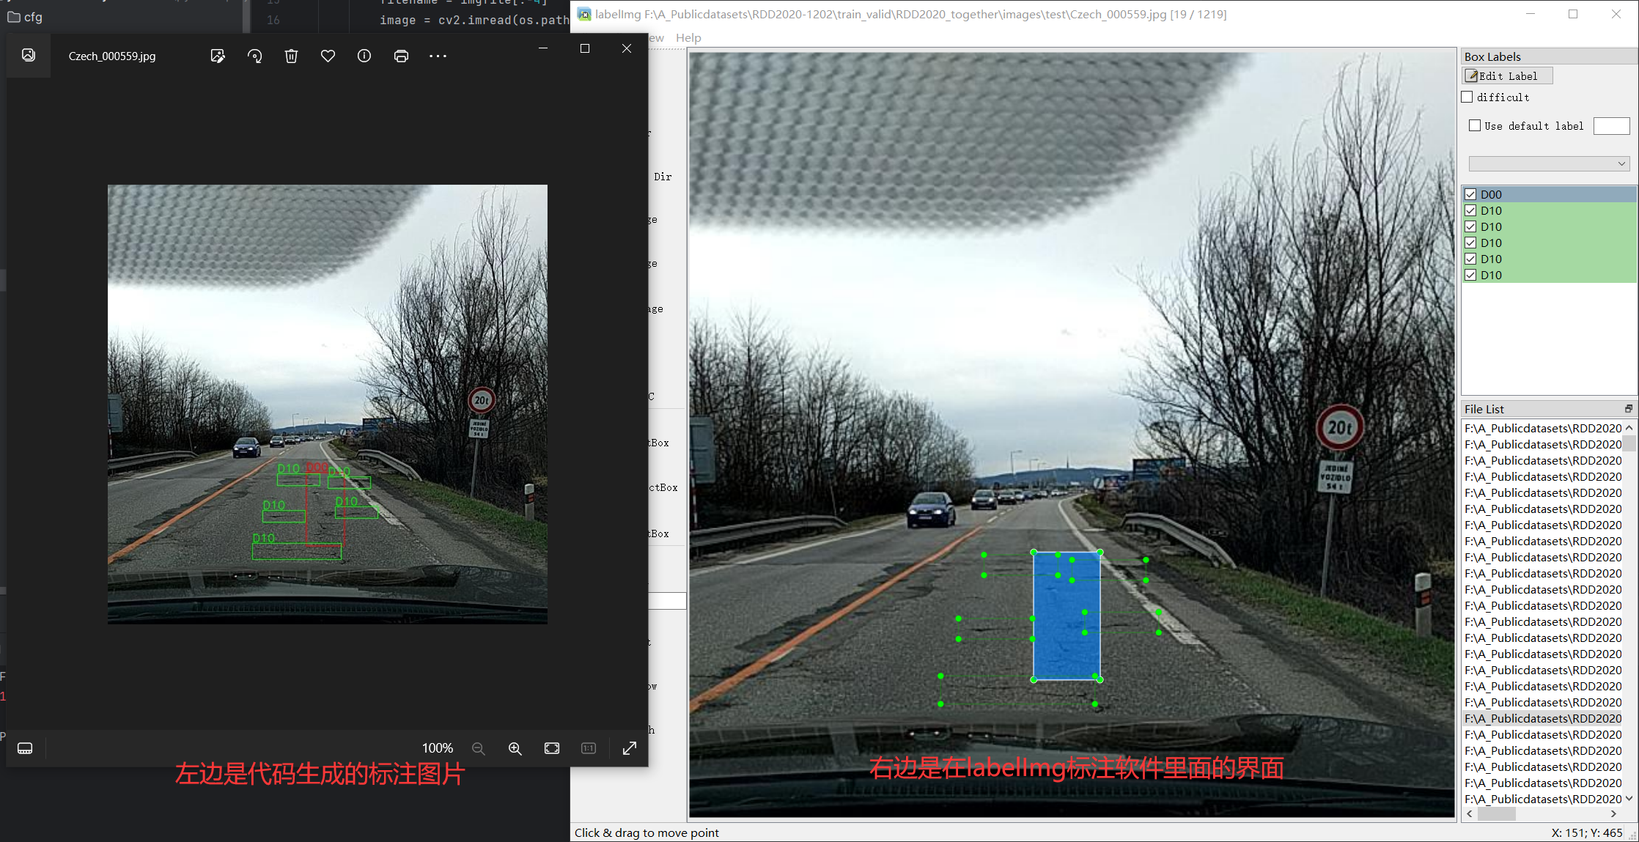Click the cfg folder in the code editor
1639x842 pixels.
pyautogui.click(x=26, y=17)
